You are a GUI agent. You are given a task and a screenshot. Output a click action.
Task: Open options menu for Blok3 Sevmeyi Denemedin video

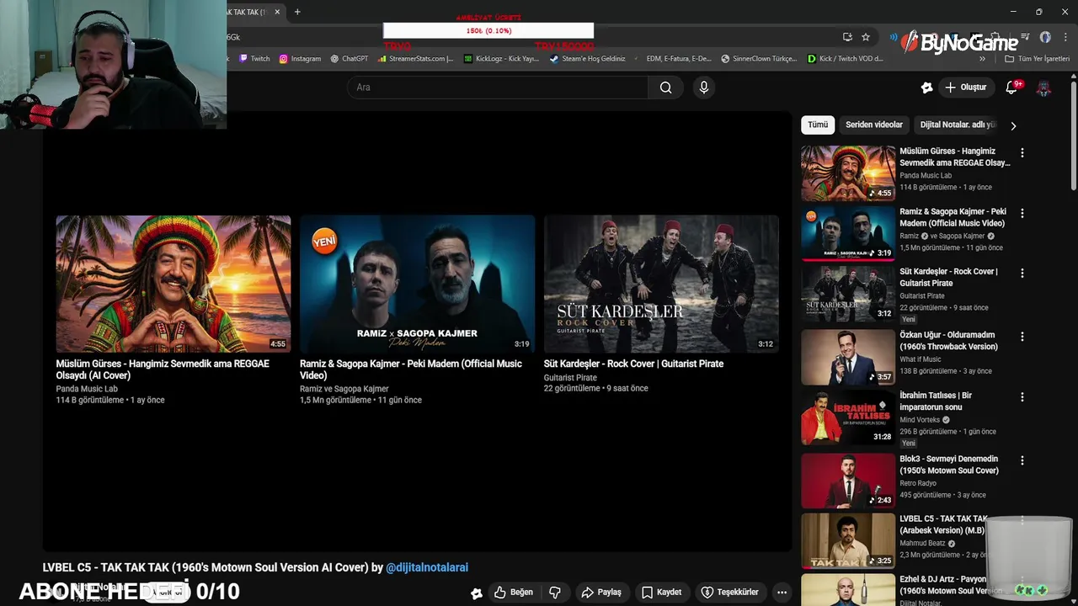pyautogui.click(x=1022, y=461)
